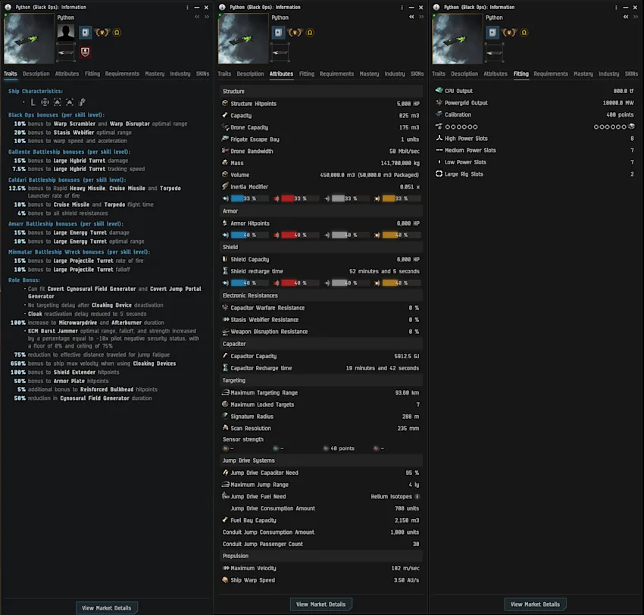The image size is (644, 615).
Task: Click View Market Details in middle window
Action: pos(320,604)
